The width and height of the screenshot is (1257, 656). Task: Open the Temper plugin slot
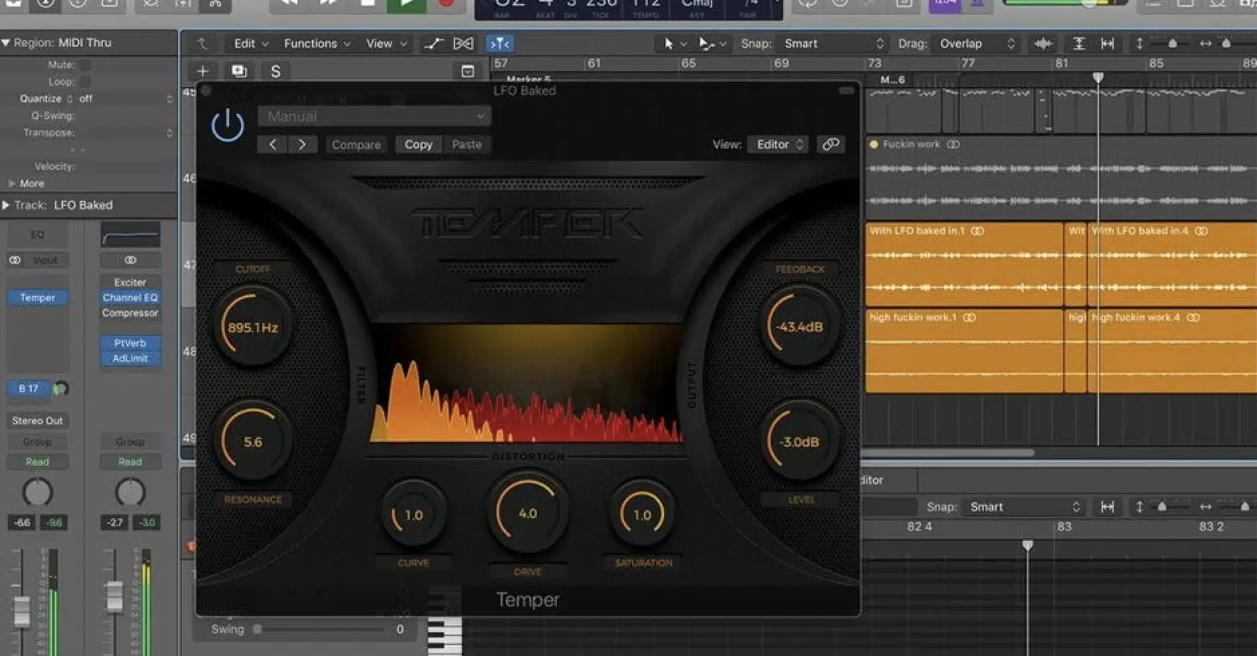click(37, 298)
